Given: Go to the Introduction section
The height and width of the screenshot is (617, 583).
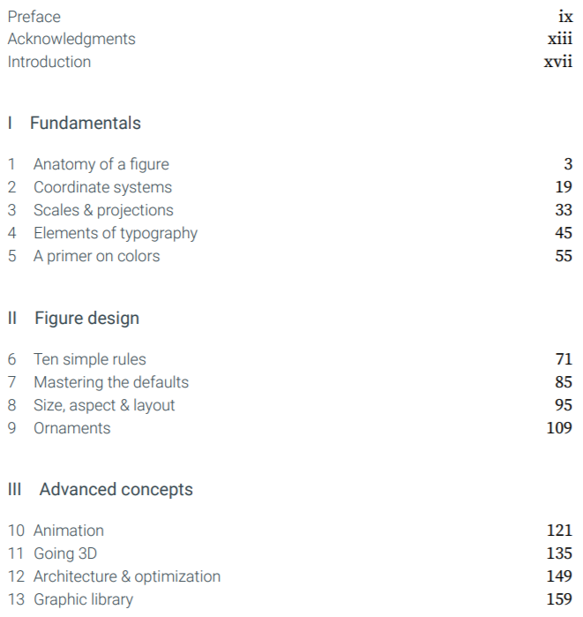Looking at the screenshot, I should 49,62.
